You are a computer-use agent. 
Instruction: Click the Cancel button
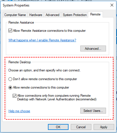[x=81, y=127]
